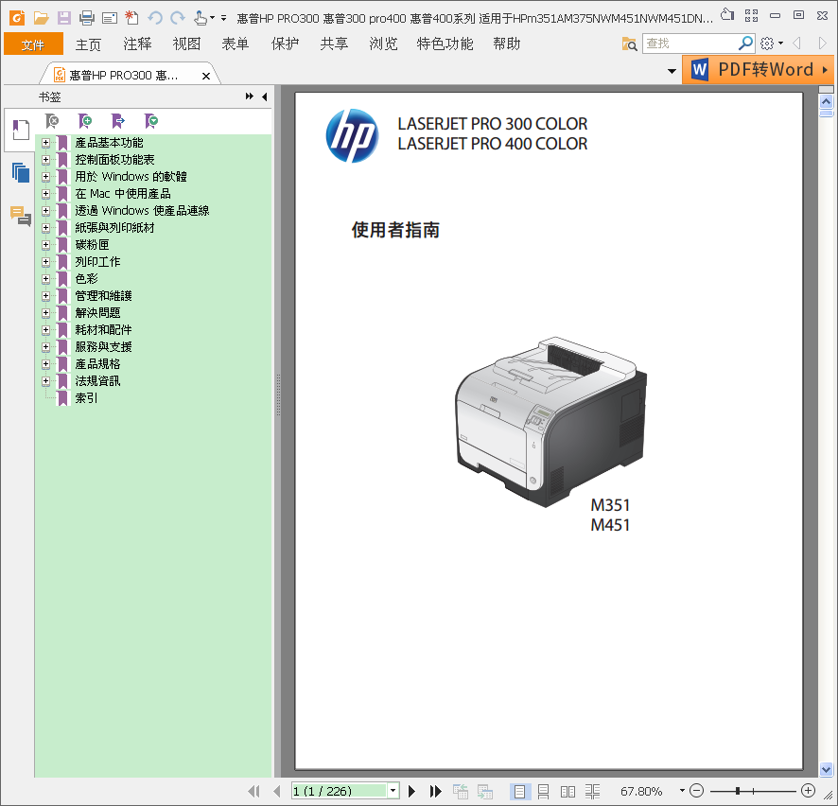Expand the 解決問題 bookmark
This screenshot has height=806, width=838.
click(45, 313)
